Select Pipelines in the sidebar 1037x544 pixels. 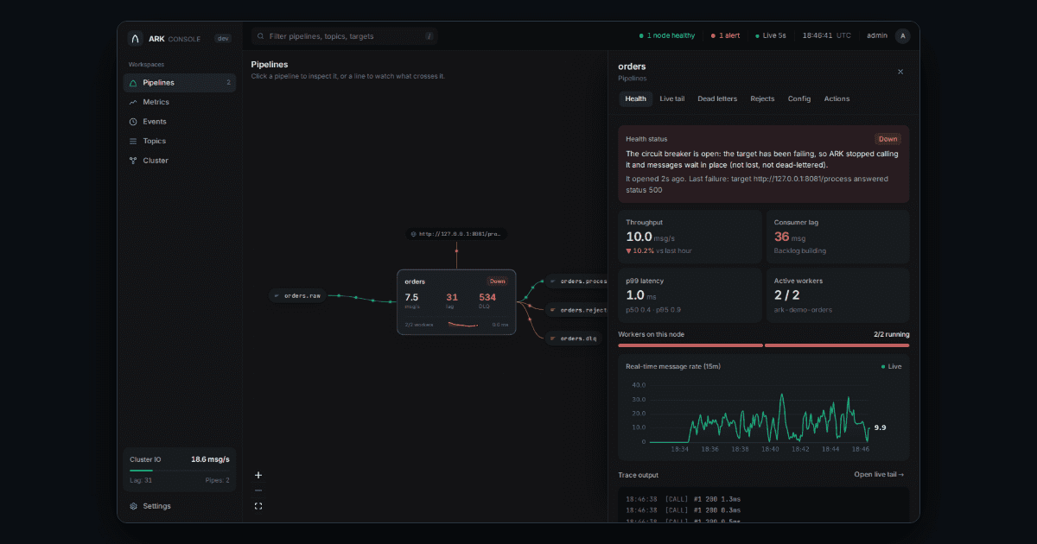pos(180,83)
